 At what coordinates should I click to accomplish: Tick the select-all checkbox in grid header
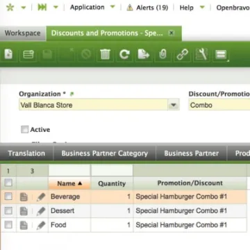pyautogui.click(x=8, y=183)
